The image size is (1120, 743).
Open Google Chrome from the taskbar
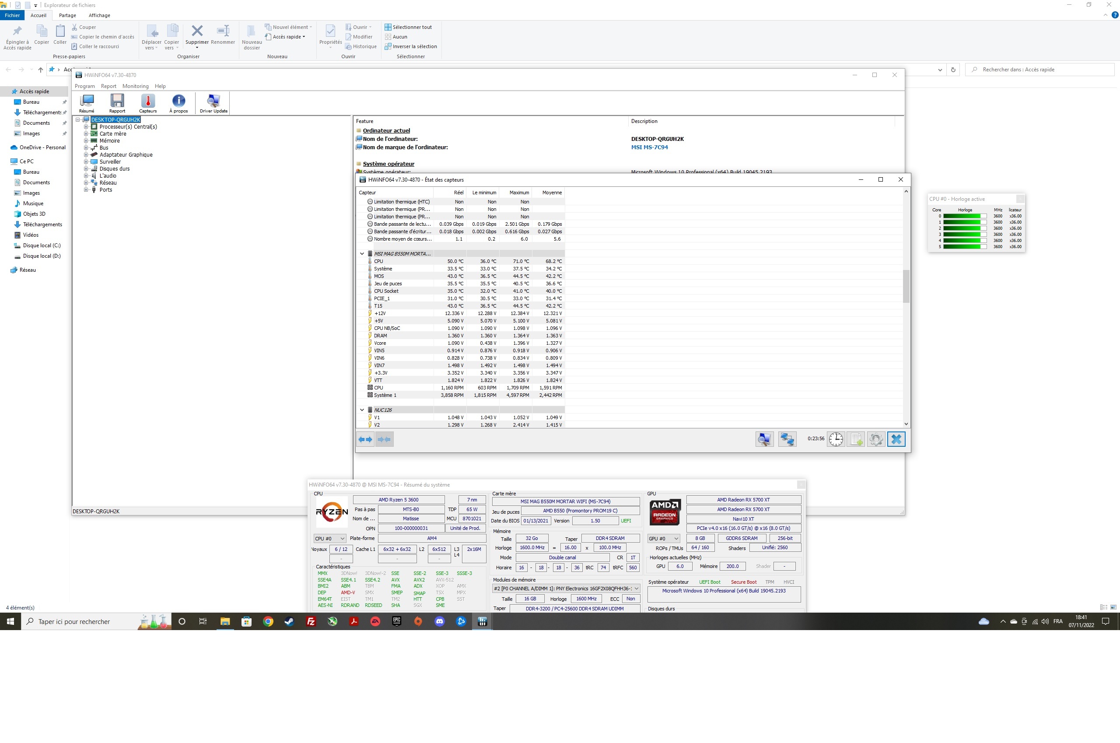pos(268,621)
